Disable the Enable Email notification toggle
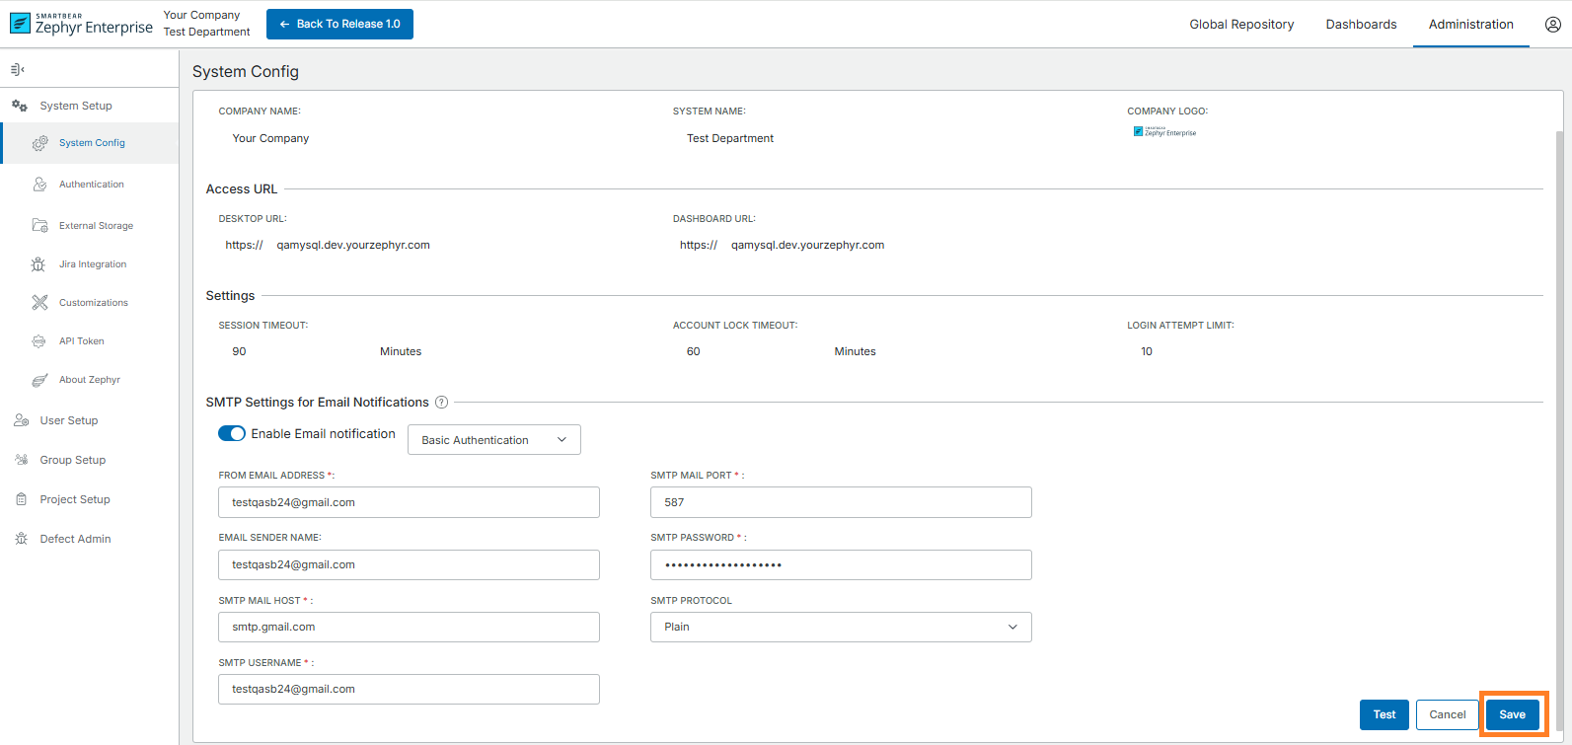Image resolution: width=1572 pixels, height=745 pixels. tap(232, 434)
